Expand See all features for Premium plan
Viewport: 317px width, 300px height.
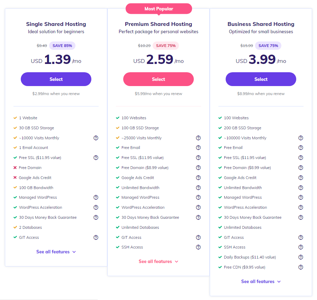(158, 261)
